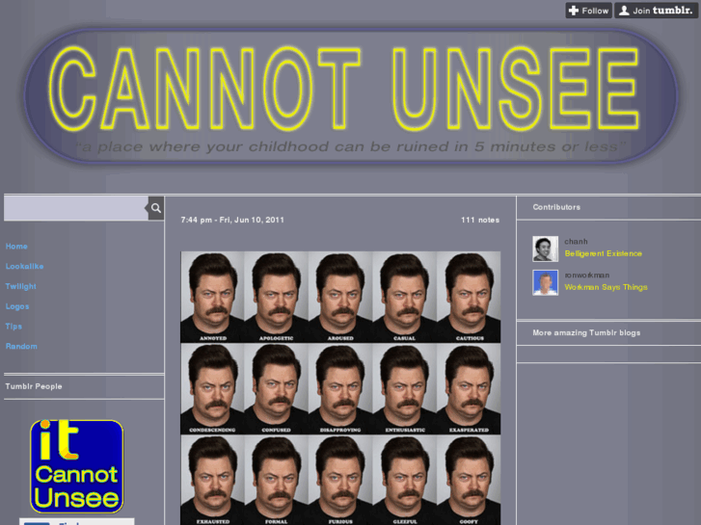Click the search magnifier icon

[155, 208]
